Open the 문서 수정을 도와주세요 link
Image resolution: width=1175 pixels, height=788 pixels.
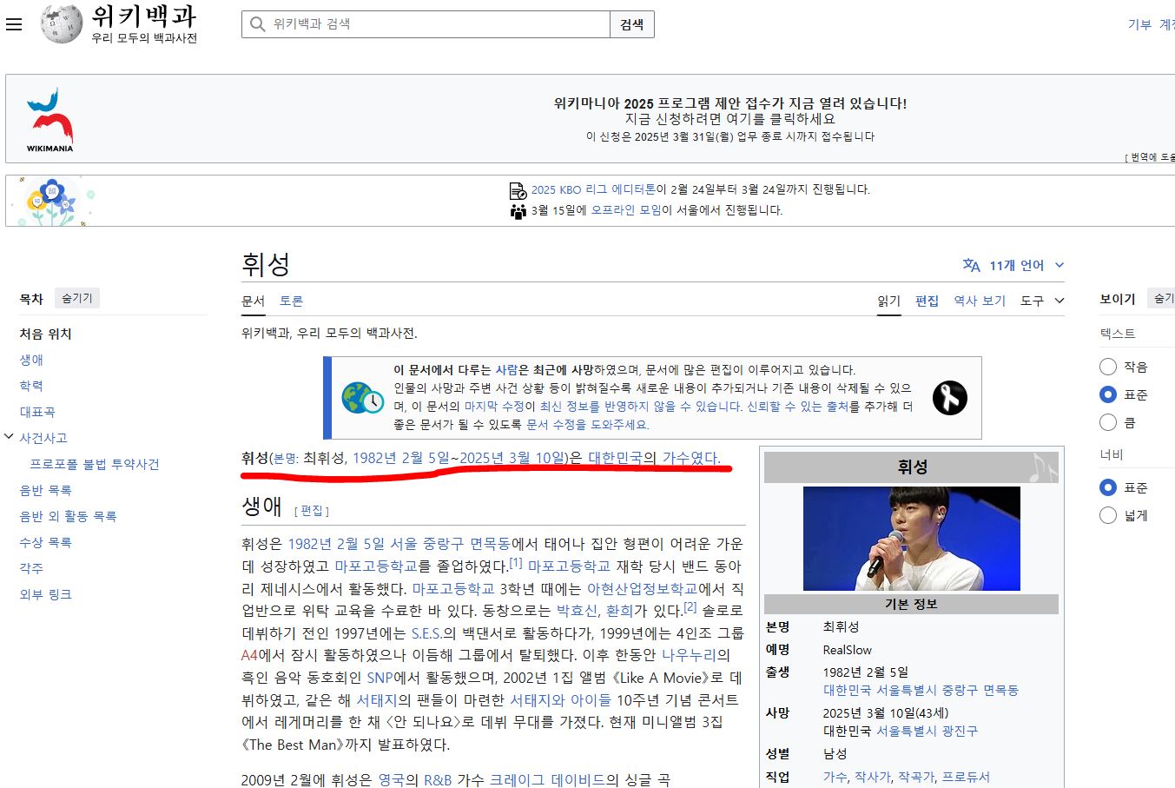[x=587, y=425]
